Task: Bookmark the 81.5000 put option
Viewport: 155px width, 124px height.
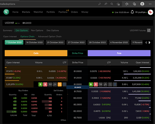Action: pyautogui.click(x=115, y=84)
